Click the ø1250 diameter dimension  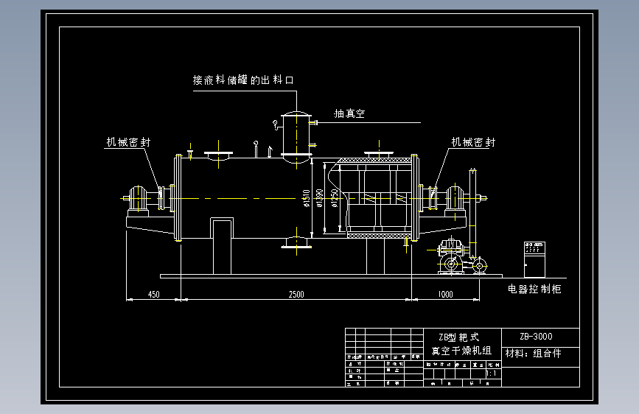coord(335,198)
